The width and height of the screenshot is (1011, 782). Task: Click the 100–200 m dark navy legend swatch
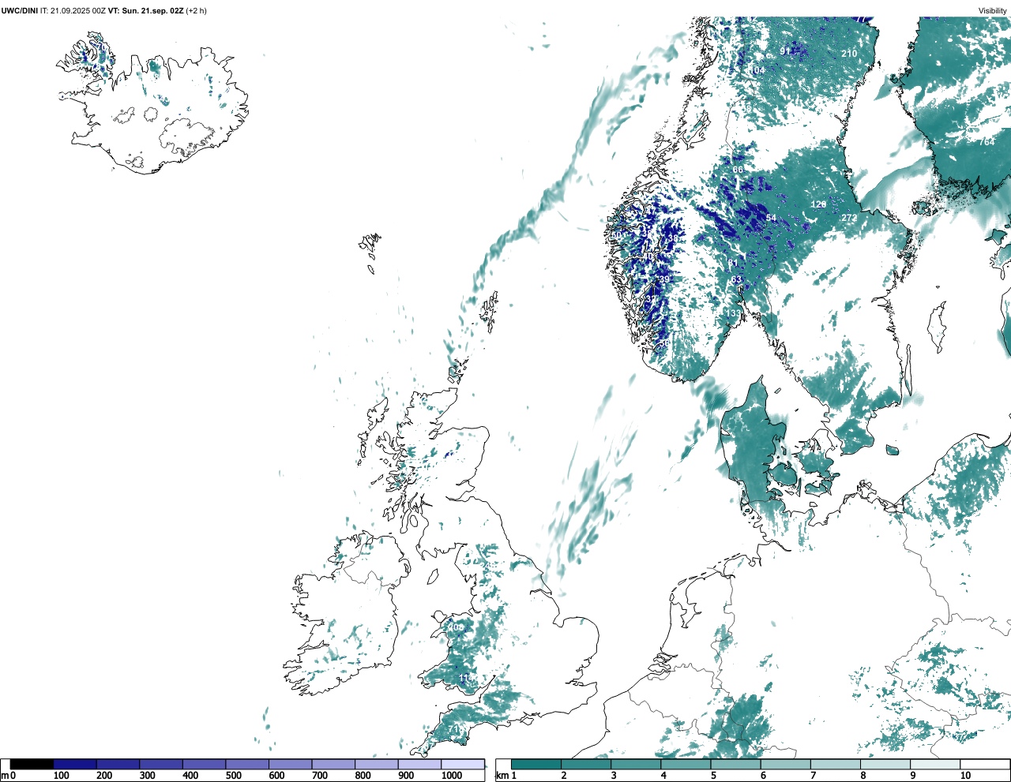75,765
